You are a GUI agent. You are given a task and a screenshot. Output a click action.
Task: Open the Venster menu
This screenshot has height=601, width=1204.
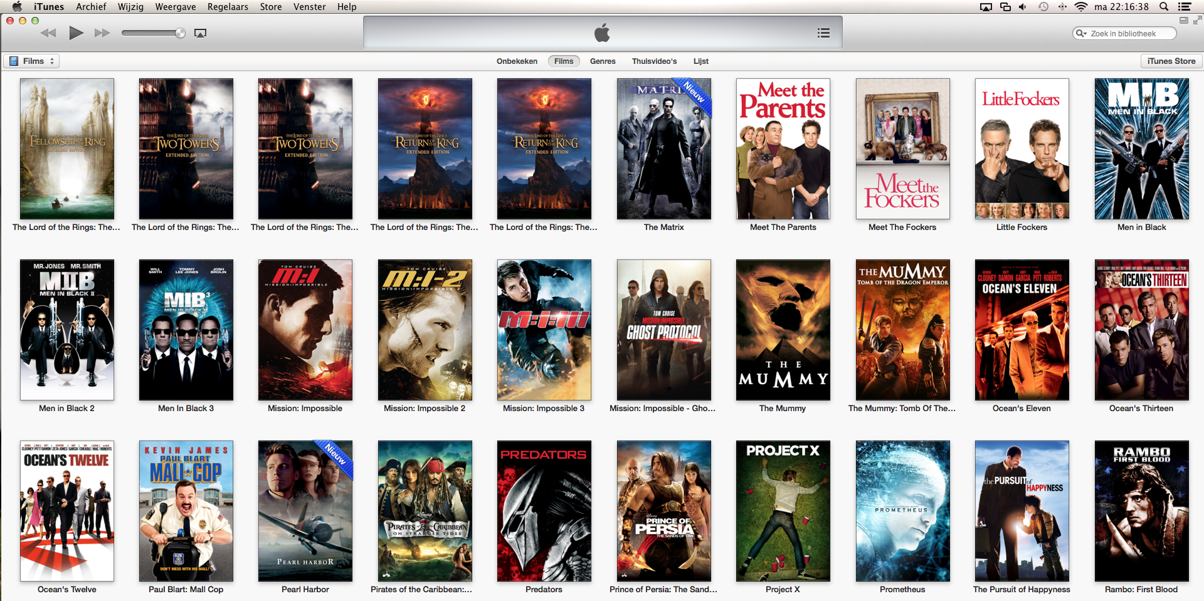[x=309, y=7]
